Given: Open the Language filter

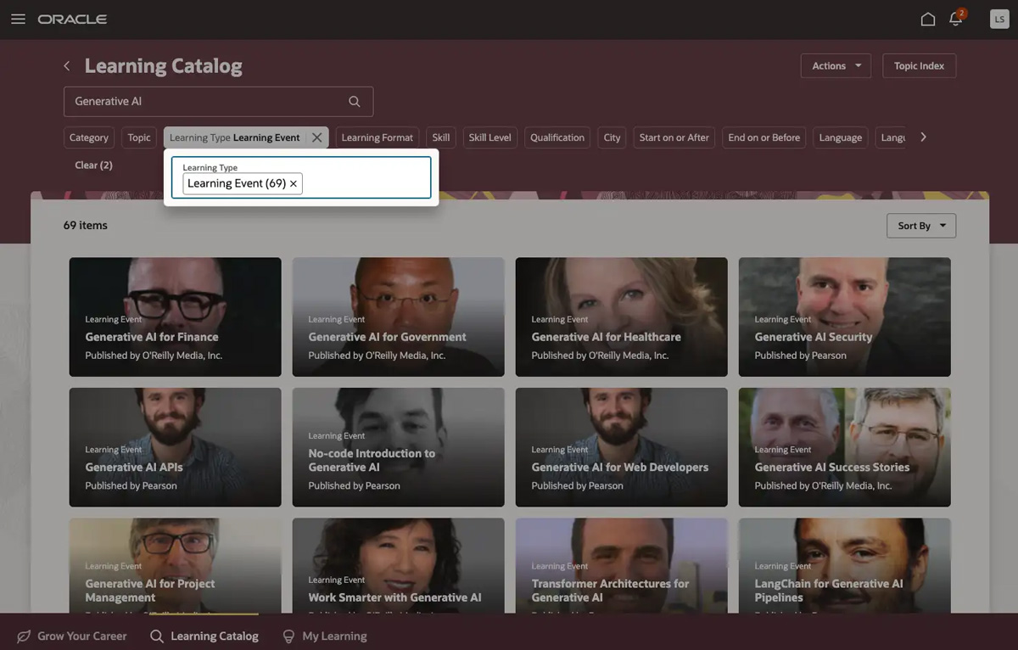Looking at the screenshot, I should (841, 137).
